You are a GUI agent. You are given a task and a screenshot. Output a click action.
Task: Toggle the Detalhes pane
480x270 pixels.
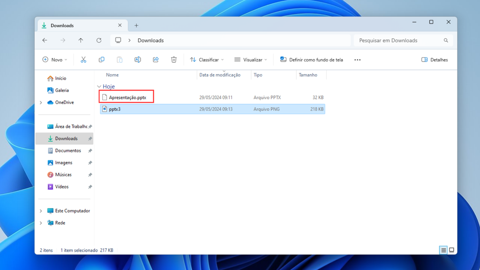[435, 60]
